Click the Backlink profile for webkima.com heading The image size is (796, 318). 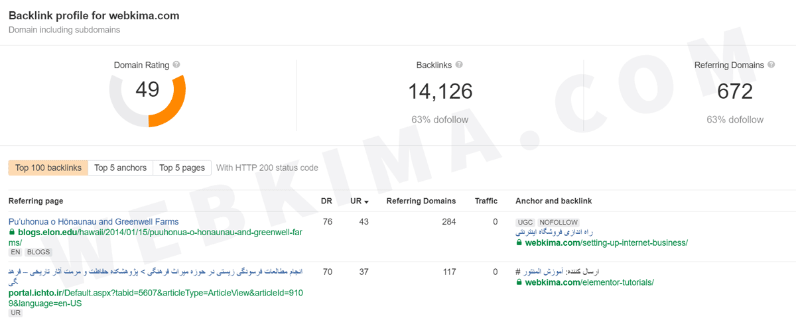(94, 15)
